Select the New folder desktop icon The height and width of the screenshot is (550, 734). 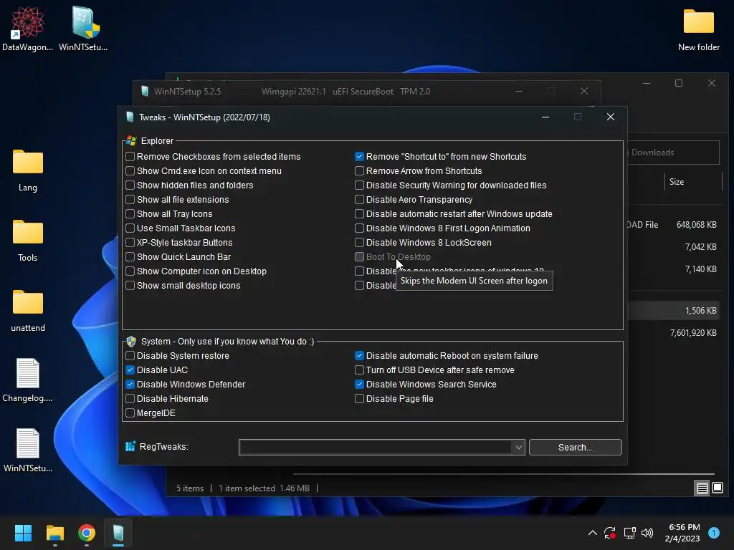[698, 29]
